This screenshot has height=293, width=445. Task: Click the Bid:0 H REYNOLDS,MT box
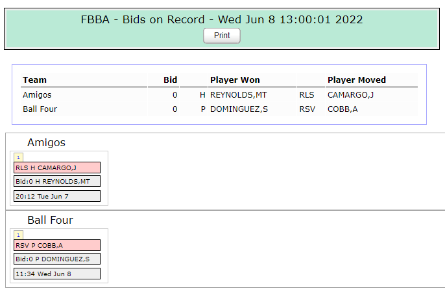click(57, 181)
